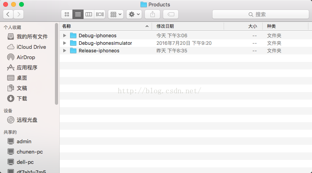Click the 应用程序 applications icon
The image size is (312, 173).
point(11,67)
